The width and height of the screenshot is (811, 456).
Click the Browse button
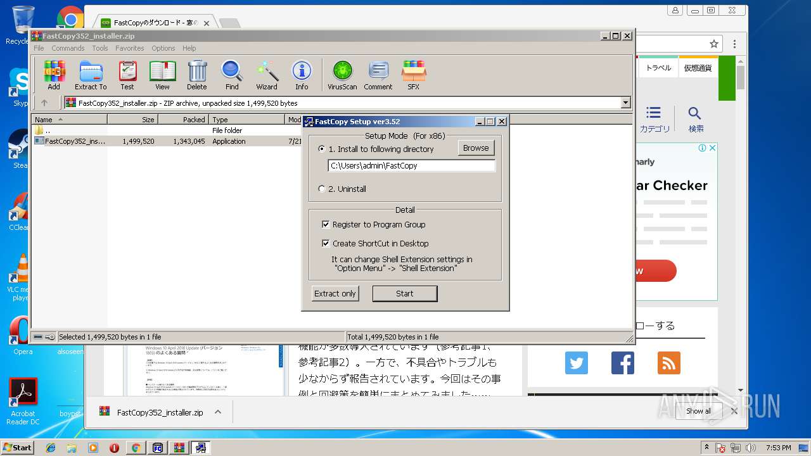[476, 148]
